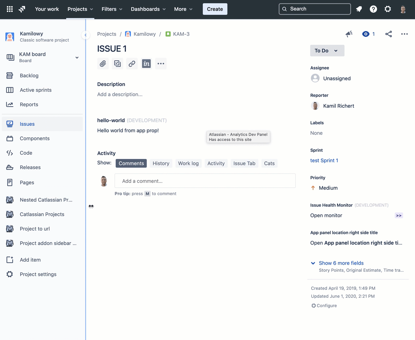The width and height of the screenshot is (415, 340).
Task: Click the 'in' app icon below the issue title
Action: [146, 63]
